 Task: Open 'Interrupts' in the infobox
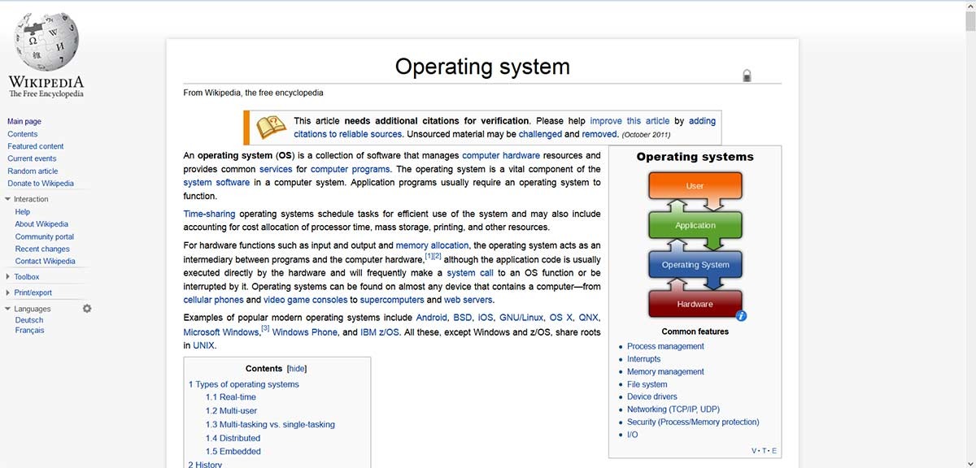[x=644, y=359]
